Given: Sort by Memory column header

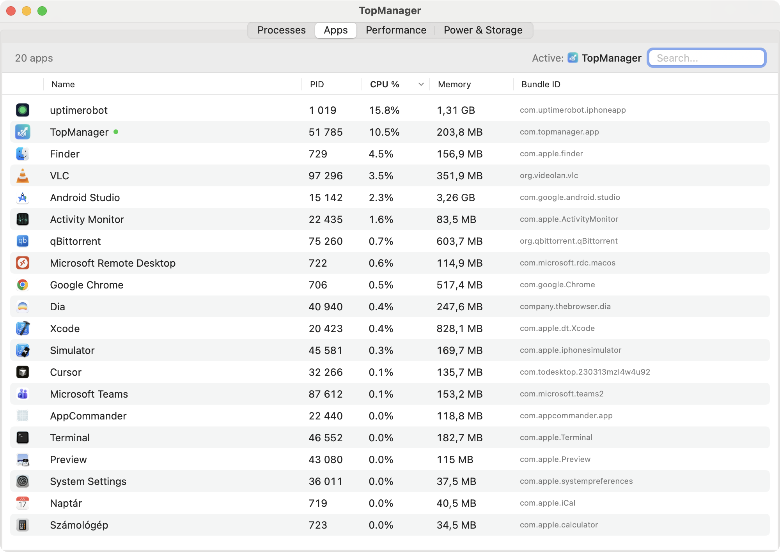Looking at the screenshot, I should (454, 85).
